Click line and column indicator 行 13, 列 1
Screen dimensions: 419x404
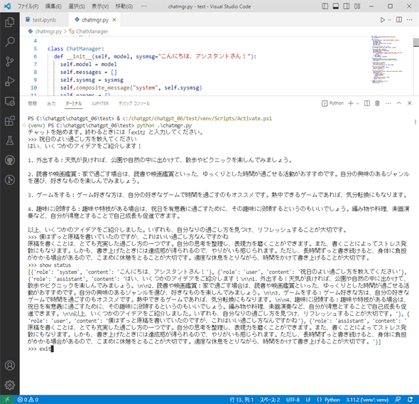click(241, 400)
